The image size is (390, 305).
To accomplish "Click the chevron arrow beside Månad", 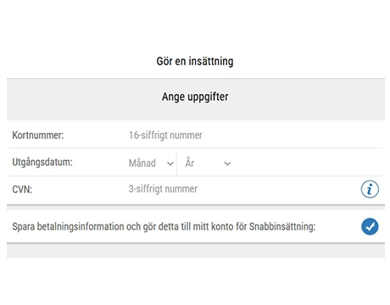I will 170,164.
